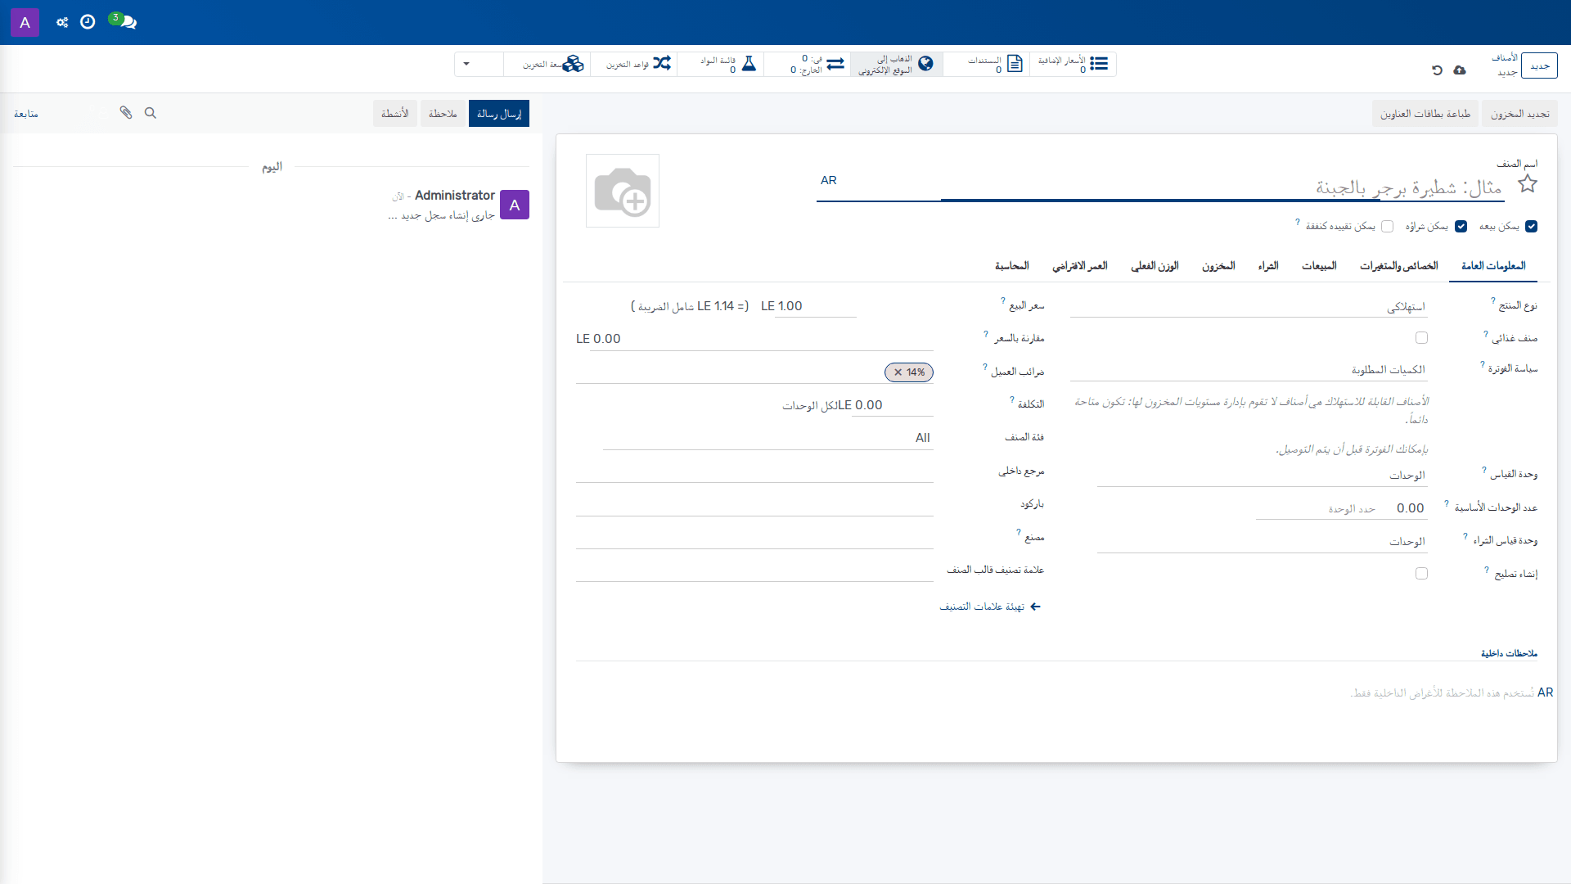
Task: Open the product type dropdown (استهلاكي)
Action: point(1248,307)
